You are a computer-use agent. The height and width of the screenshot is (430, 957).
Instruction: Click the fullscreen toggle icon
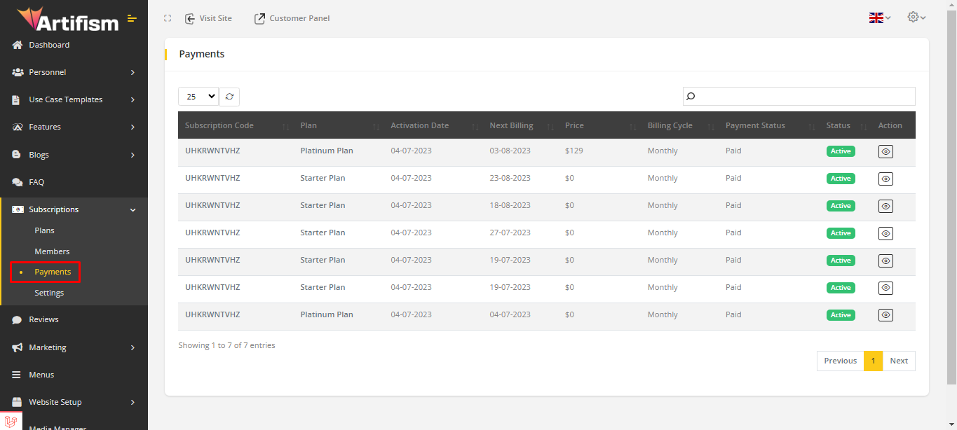click(168, 18)
